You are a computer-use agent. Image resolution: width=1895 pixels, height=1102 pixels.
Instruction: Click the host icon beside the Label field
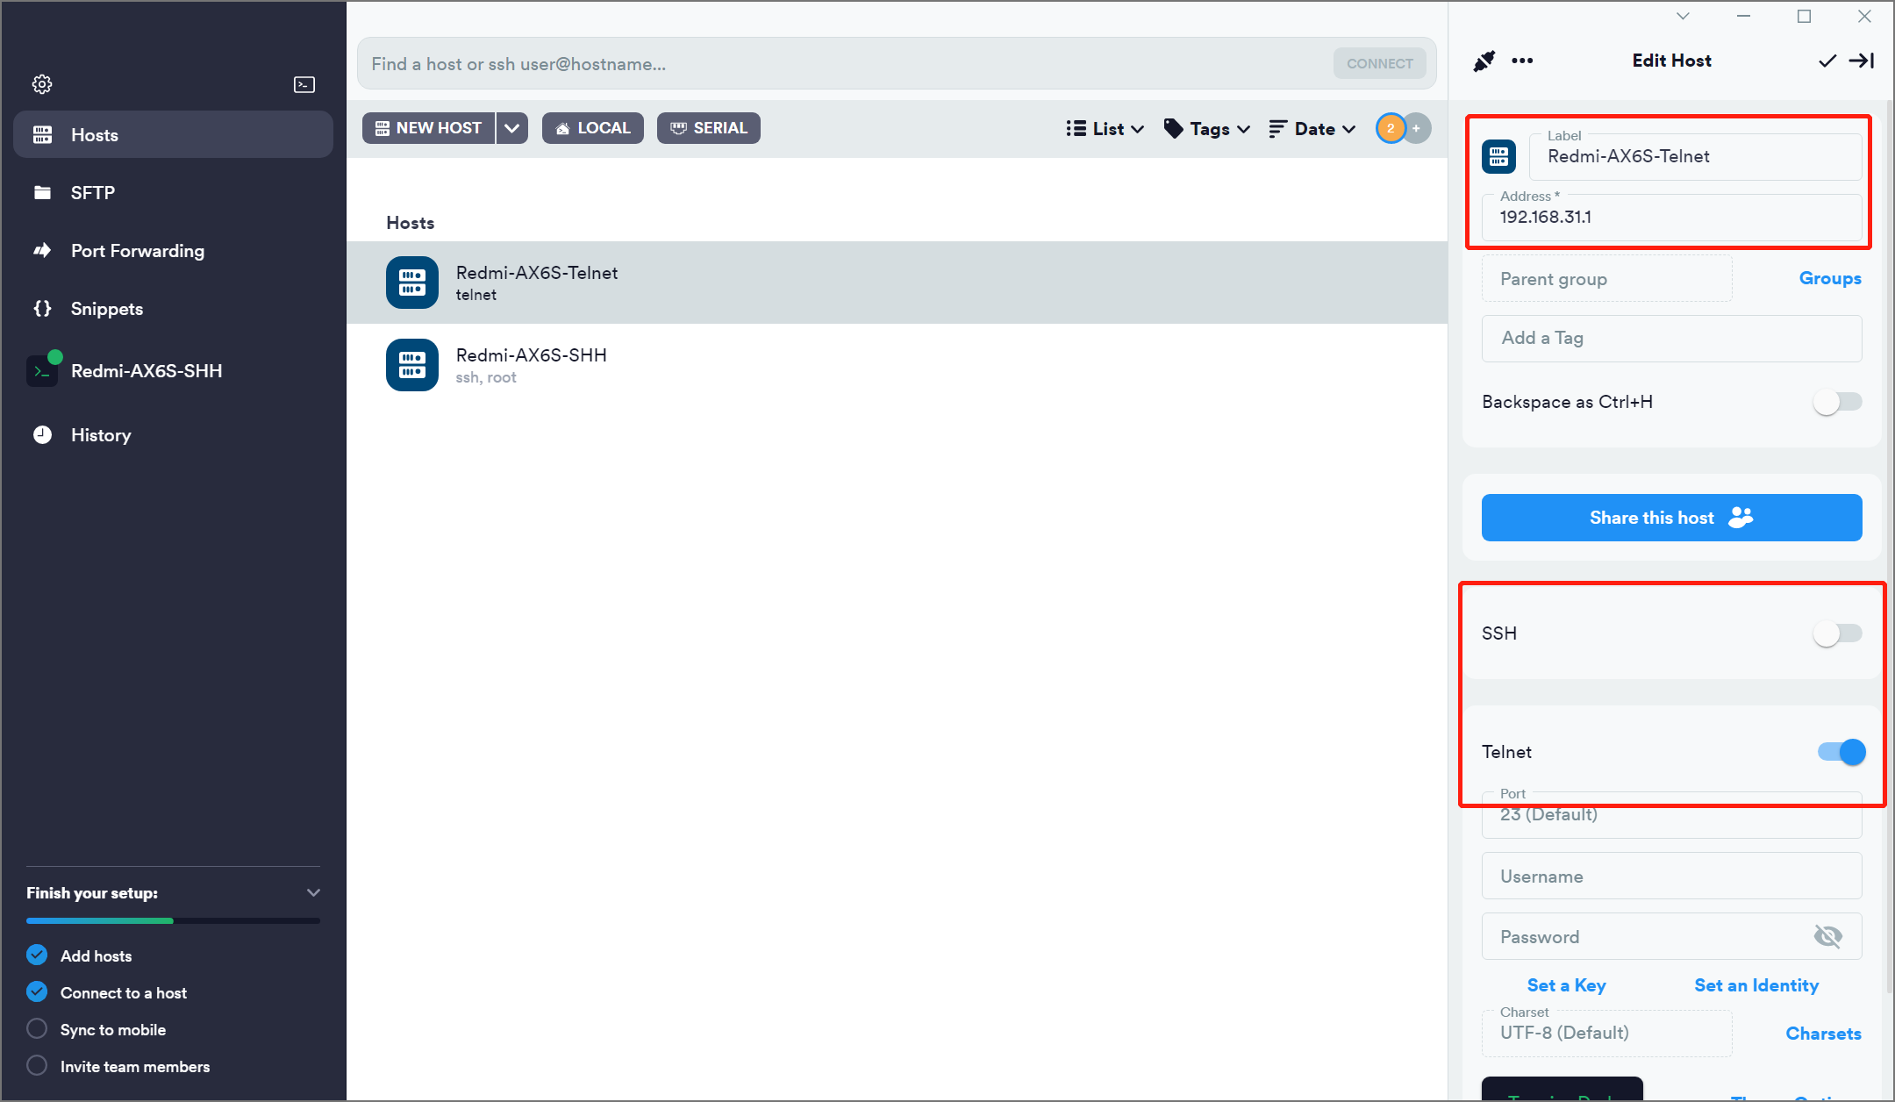pos(1498,157)
